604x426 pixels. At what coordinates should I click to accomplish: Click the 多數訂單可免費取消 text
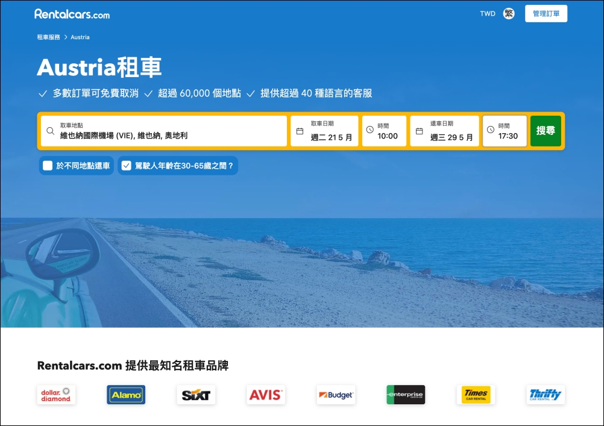pyautogui.click(x=95, y=93)
